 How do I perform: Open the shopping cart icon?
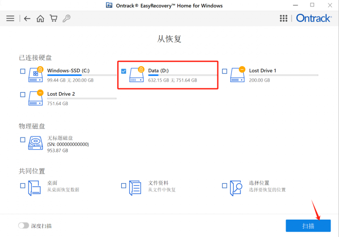click(54, 18)
